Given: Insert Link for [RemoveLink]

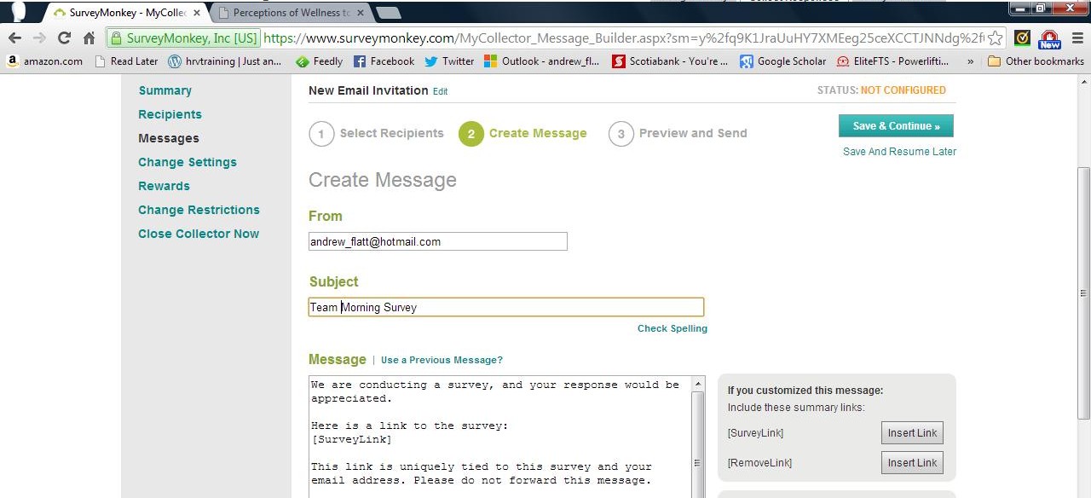Looking at the screenshot, I should tap(912, 463).
